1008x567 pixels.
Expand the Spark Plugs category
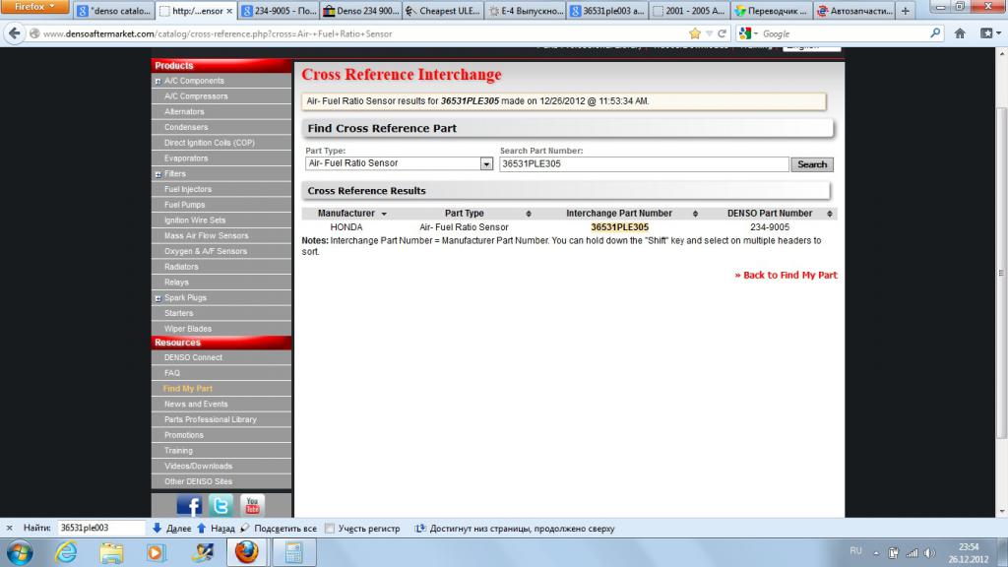157,298
